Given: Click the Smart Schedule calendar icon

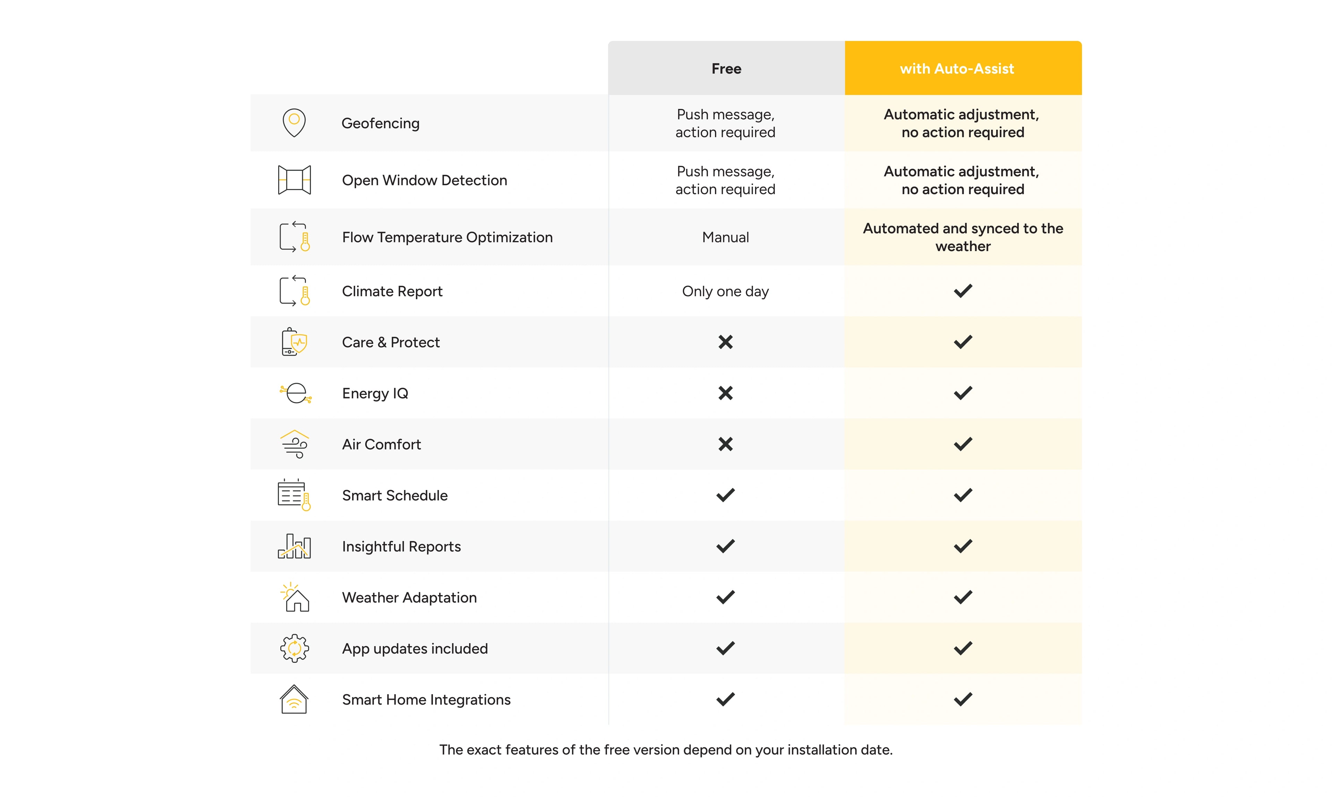Looking at the screenshot, I should click(x=294, y=495).
